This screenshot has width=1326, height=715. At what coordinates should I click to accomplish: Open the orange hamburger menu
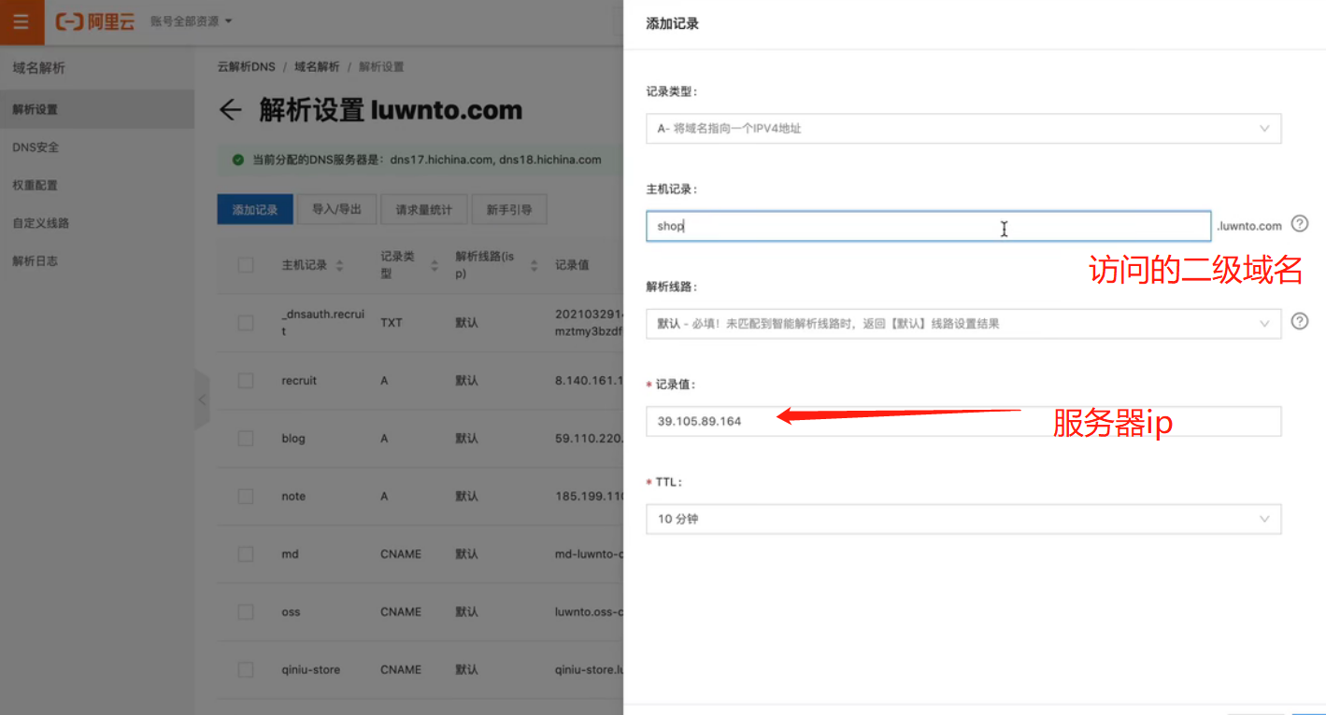click(x=21, y=21)
